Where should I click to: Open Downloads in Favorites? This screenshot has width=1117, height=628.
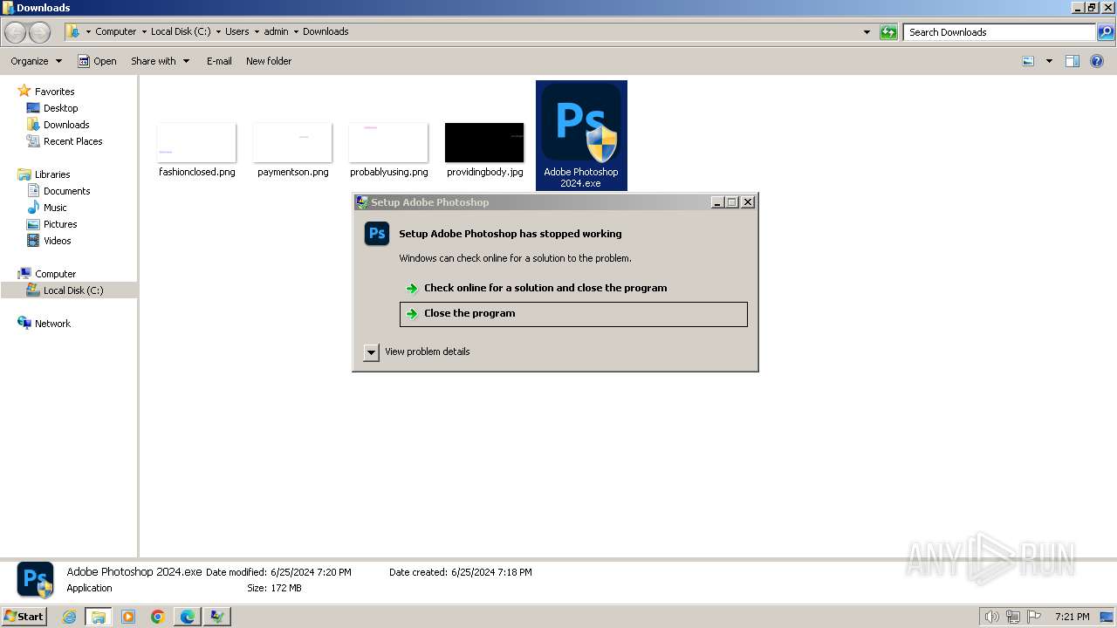click(x=66, y=125)
